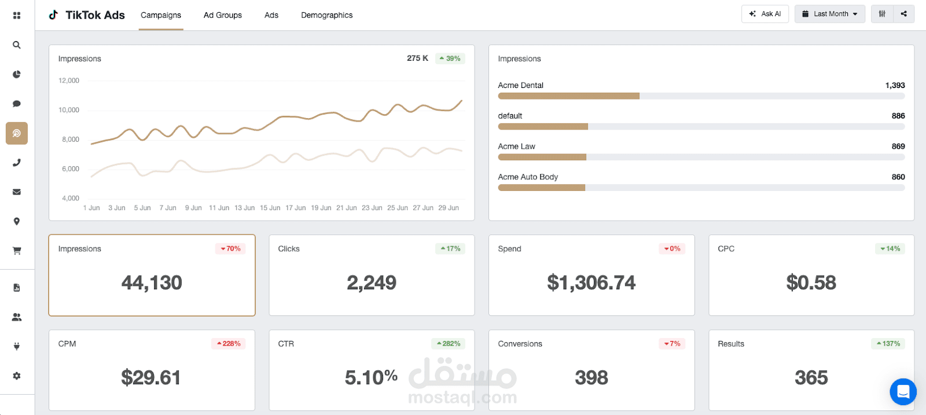Open the Last Month date range dropdown

click(x=830, y=14)
